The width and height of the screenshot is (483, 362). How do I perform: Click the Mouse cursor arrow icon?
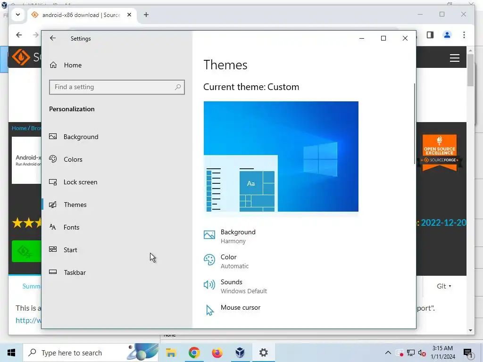[210, 310]
